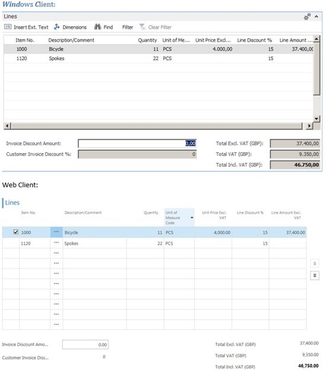The width and height of the screenshot is (326, 380).
Task: Click the Clear Filter funnel icon
Action: click(x=142, y=27)
